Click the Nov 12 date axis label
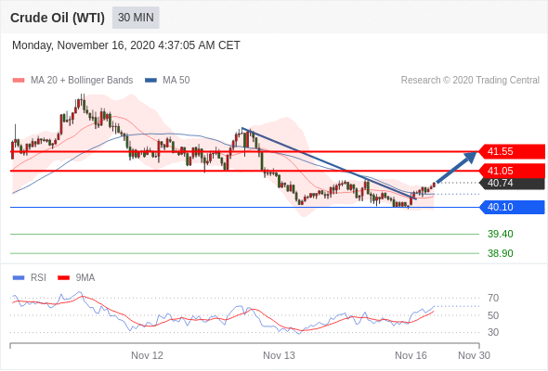This screenshot has height=371, width=548. (147, 355)
